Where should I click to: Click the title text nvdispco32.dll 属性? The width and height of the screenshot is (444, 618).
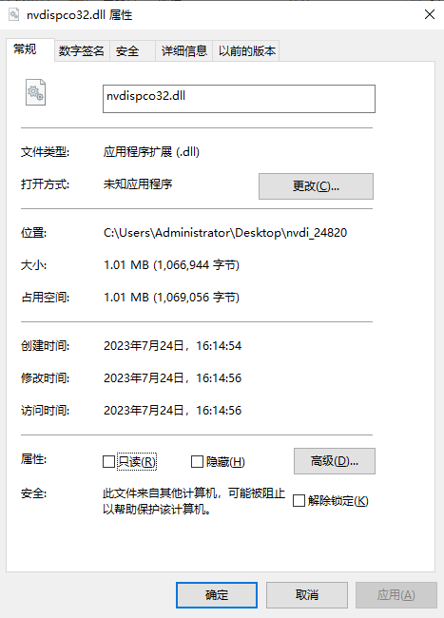tap(79, 15)
